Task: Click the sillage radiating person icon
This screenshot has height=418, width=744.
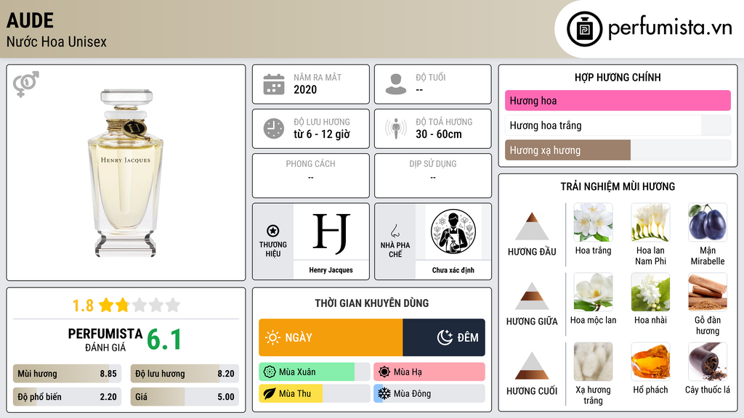Action: [x=396, y=128]
